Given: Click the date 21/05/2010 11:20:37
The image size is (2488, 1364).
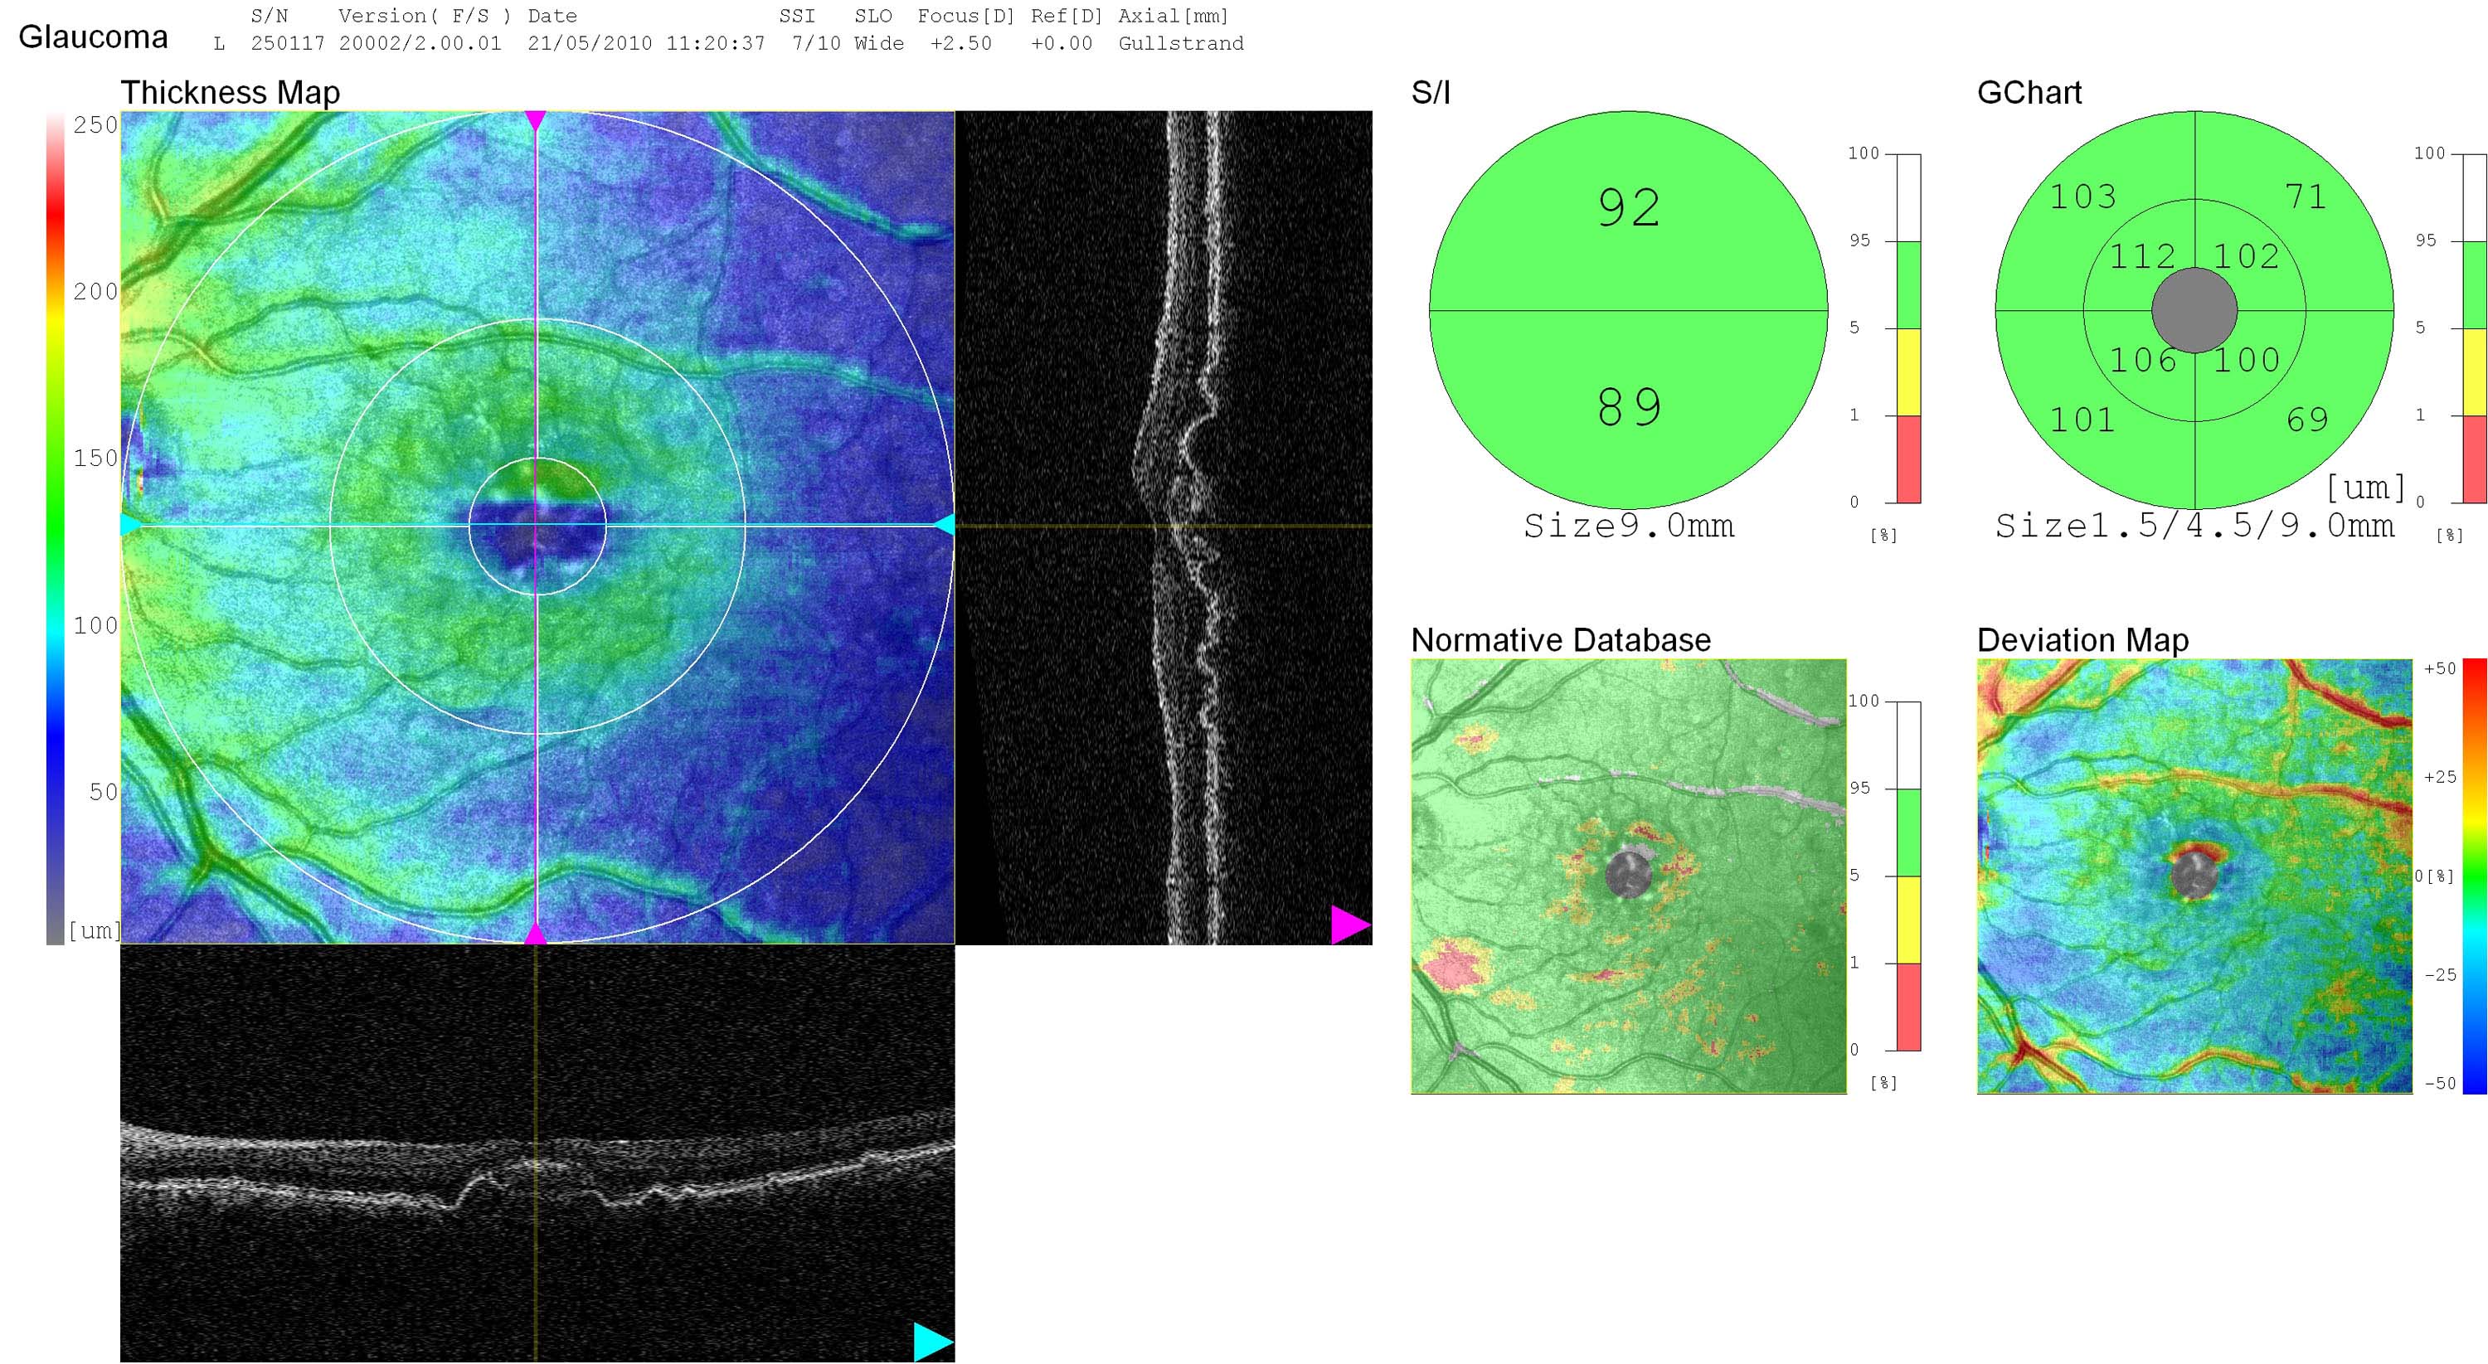Looking at the screenshot, I should pyautogui.click(x=646, y=43).
